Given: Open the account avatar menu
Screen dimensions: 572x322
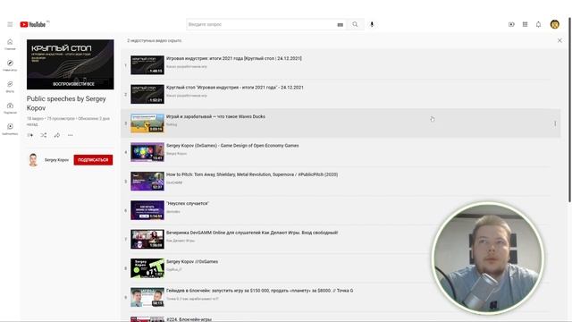Looking at the screenshot, I should pos(554,24).
